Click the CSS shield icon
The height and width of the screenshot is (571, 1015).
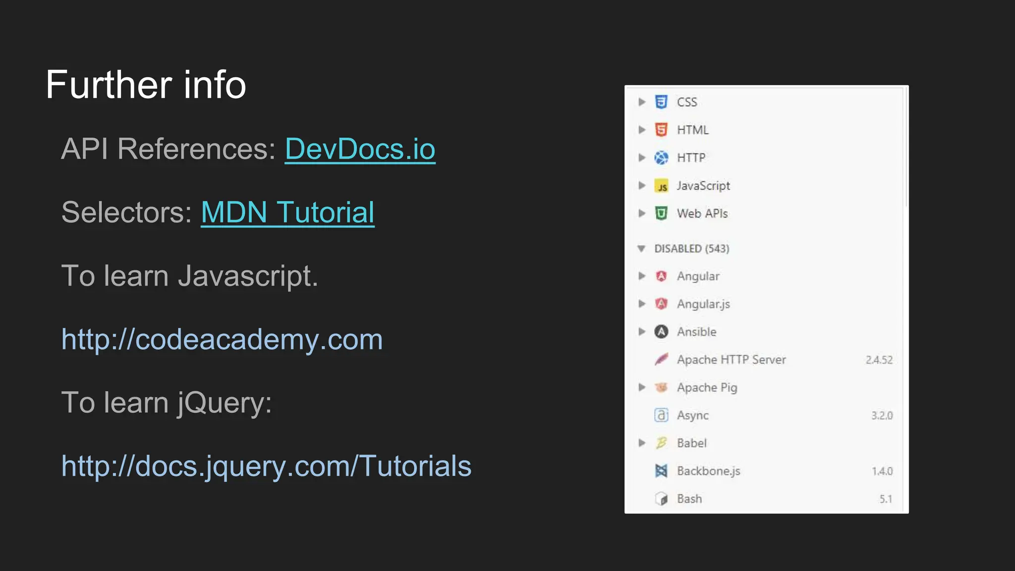point(661,102)
